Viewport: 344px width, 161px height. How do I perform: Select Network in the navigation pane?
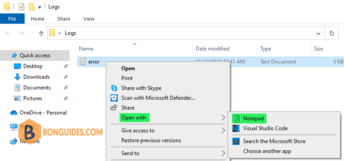pyautogui.click(x=30, y=141)
